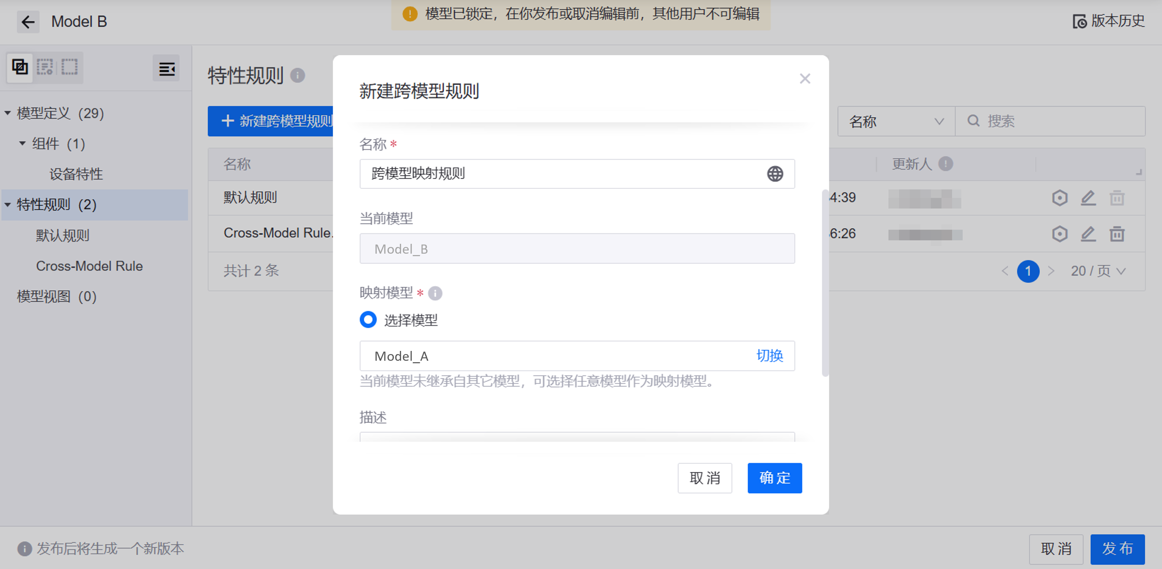Image resolution: width=1162 pixels, height=569 pixels.
Task: Open 模型视图 (0) in sidebar
Action: click(56, 296)
